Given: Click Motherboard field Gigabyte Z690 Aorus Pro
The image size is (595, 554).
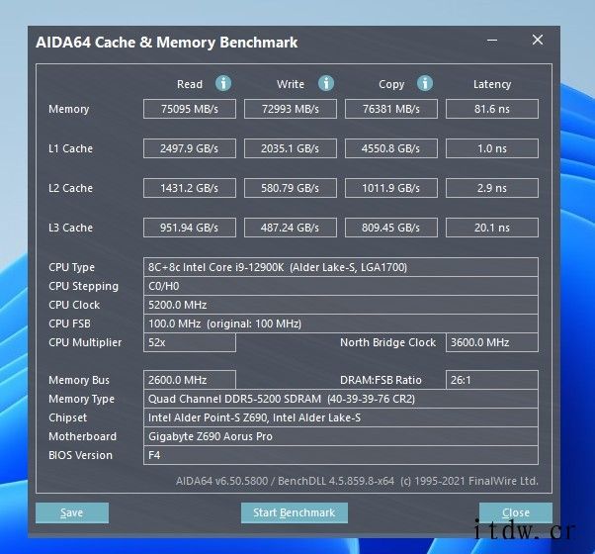Looking at the screenshot, I should pyautogui.click(x=341, y=436).
